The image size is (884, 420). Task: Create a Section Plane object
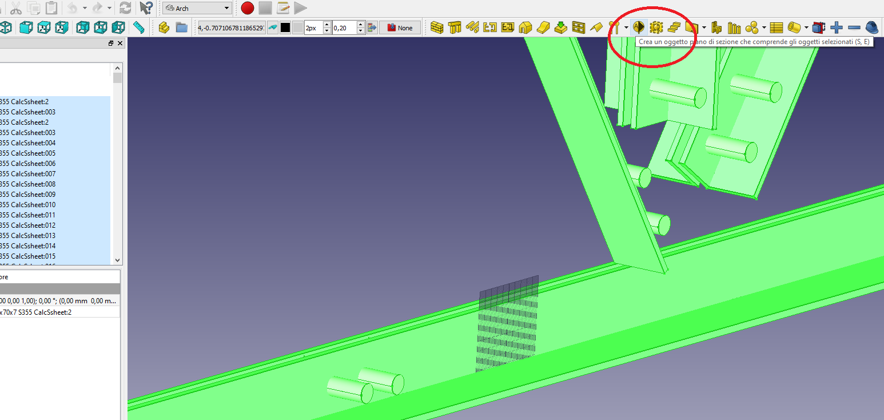click(639, 27)
